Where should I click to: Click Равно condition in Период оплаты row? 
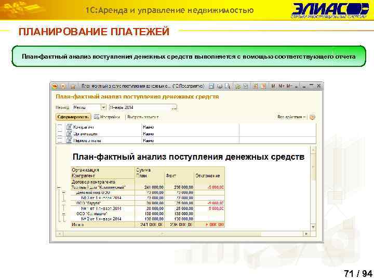click(x=149, y=141)
